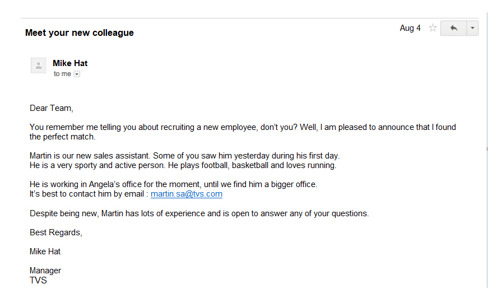This screenshot has height=298, width=502.
Task: Click the vertical scrollbar on right edge
Action: [486, 149]
